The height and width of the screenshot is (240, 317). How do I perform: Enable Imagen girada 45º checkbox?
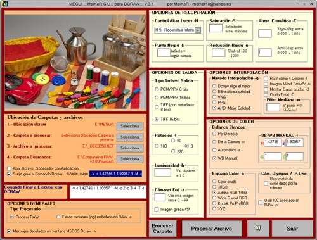[x=157, y=210]
